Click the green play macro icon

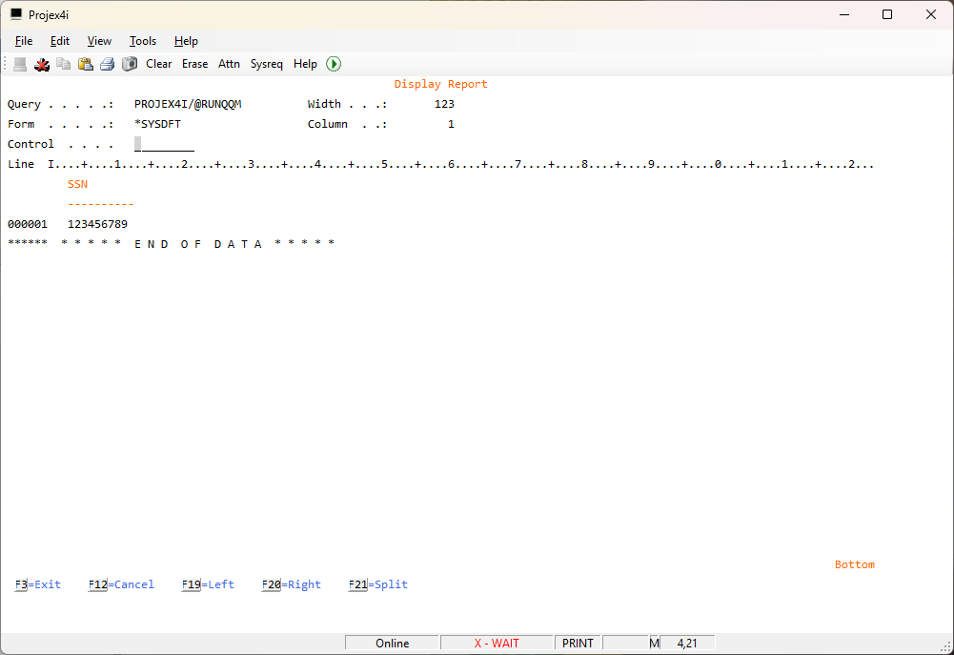tap(334, 64)
